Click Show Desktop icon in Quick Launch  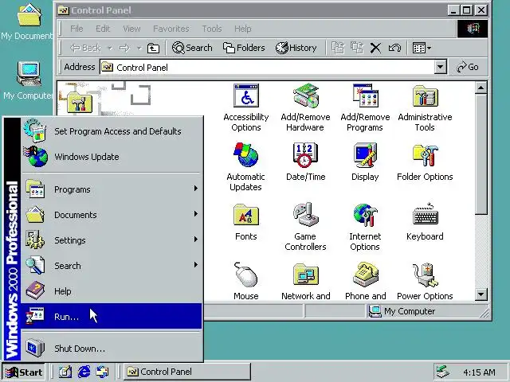pos(65,372)
